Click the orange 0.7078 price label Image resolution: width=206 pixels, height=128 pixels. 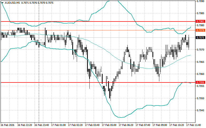click(200, 30)
